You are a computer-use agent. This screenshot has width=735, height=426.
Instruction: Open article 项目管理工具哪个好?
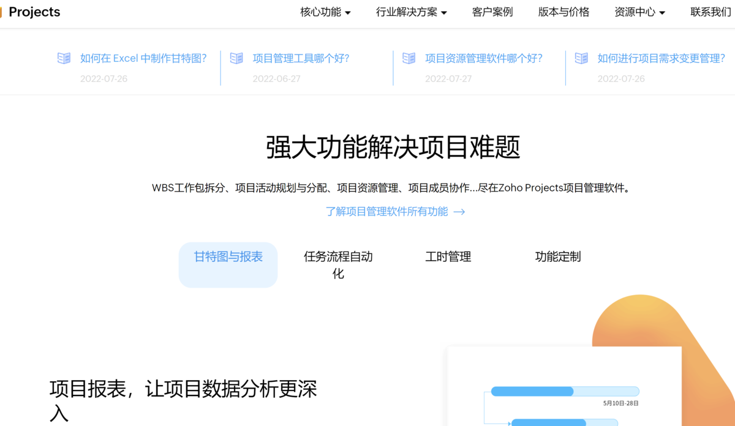coord(301,58)
